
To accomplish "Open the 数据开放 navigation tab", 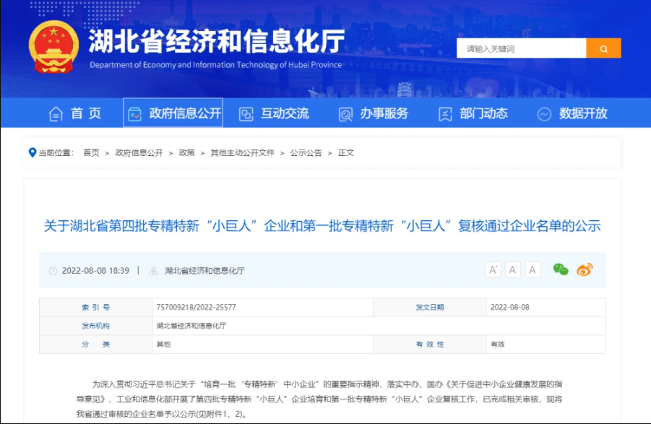I will [573, 113].
